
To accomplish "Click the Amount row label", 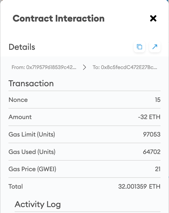I will [20, 117].
